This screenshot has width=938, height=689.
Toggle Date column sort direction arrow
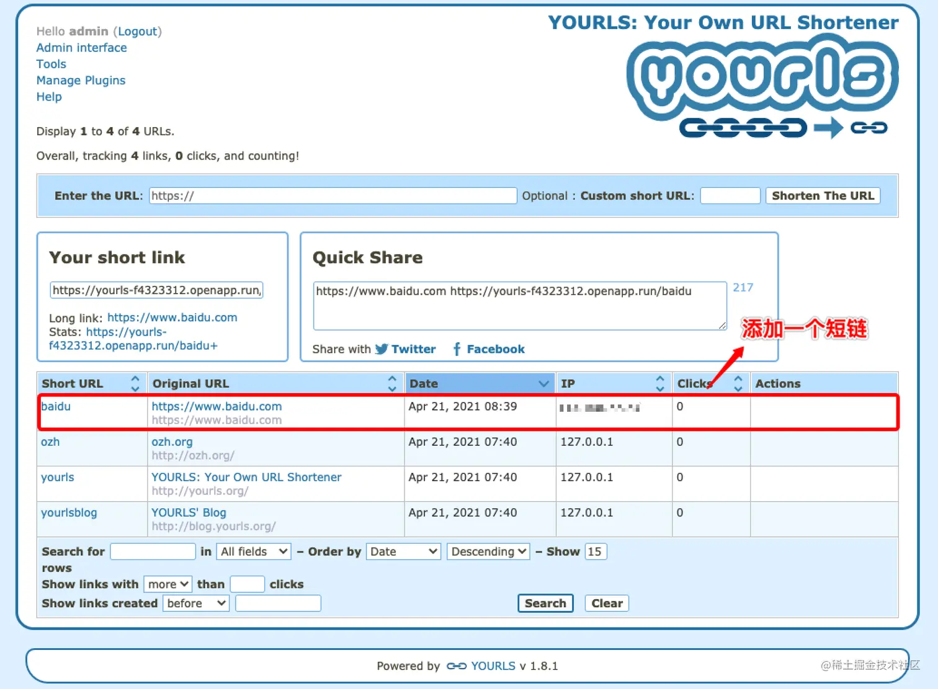coord(543,384)
